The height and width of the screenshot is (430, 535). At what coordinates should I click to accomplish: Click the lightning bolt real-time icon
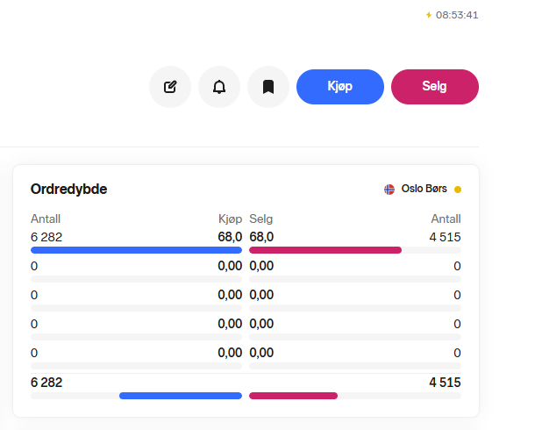(428, 15)
